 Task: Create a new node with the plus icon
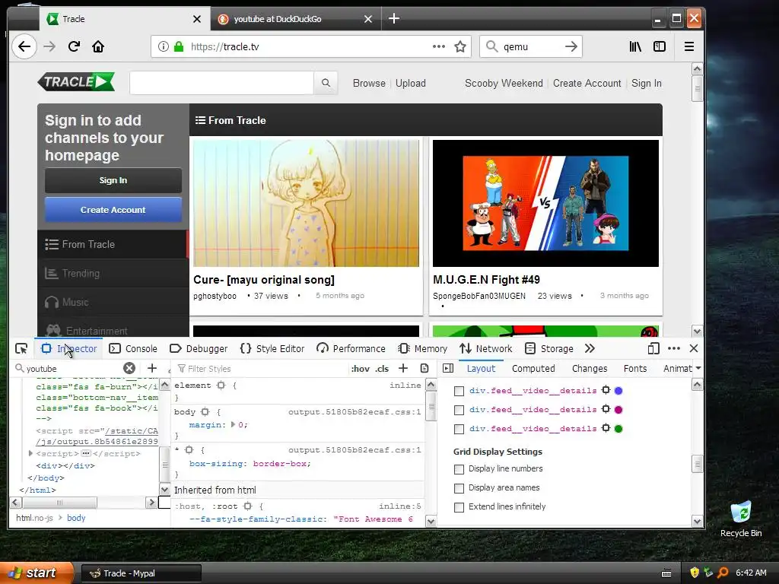[x=152, y=369]
